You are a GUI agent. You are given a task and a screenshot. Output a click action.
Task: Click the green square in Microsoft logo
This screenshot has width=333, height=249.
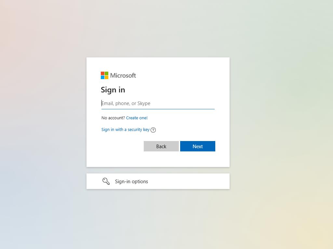106,74
